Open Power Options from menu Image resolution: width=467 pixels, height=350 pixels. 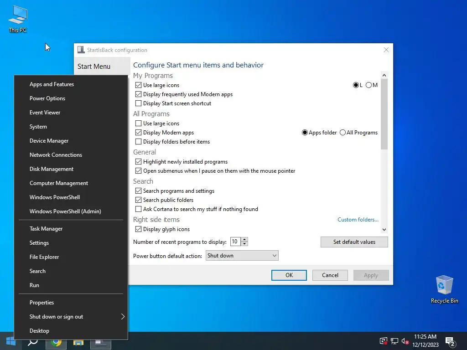72,98
